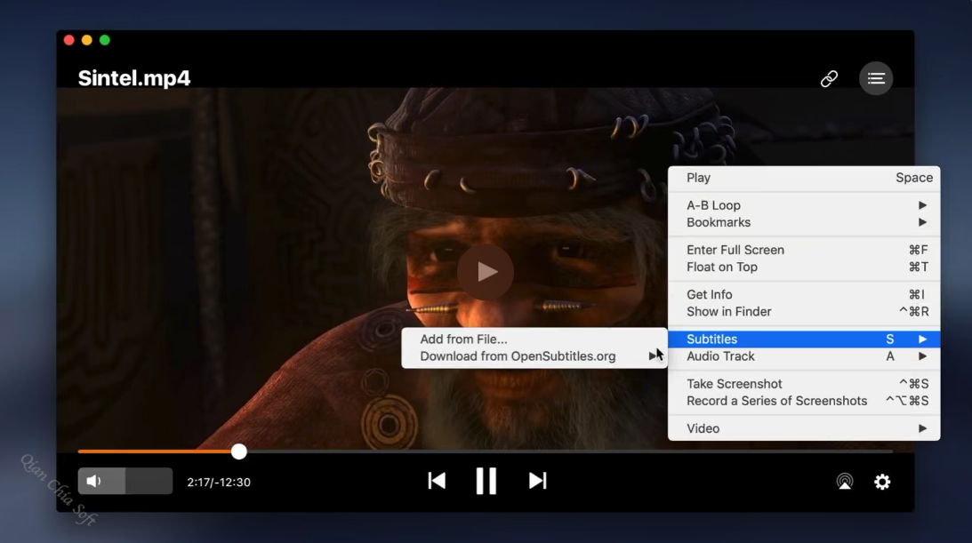
Task: Zoom the window with green button
Action: click(105, 40)
